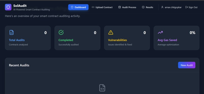The image size is (204, 94).
Task: Click the Vulnerabilities warning triangle icon
Action: tap(111, 32)
